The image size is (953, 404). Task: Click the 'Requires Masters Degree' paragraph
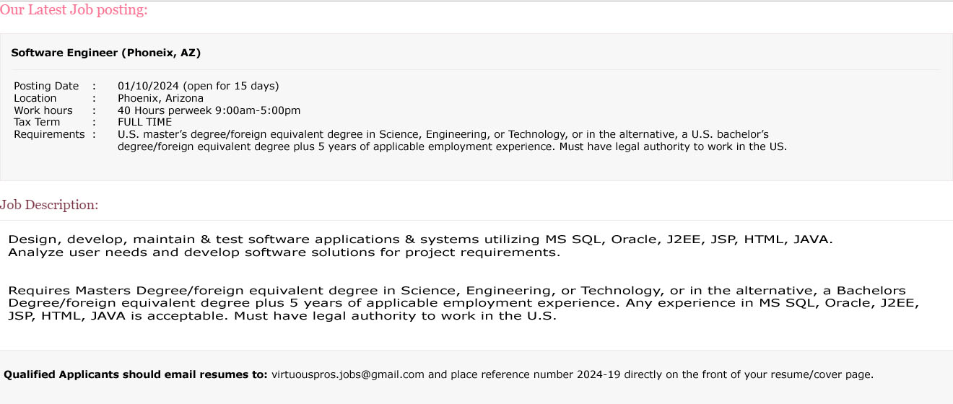coord(464,303)
